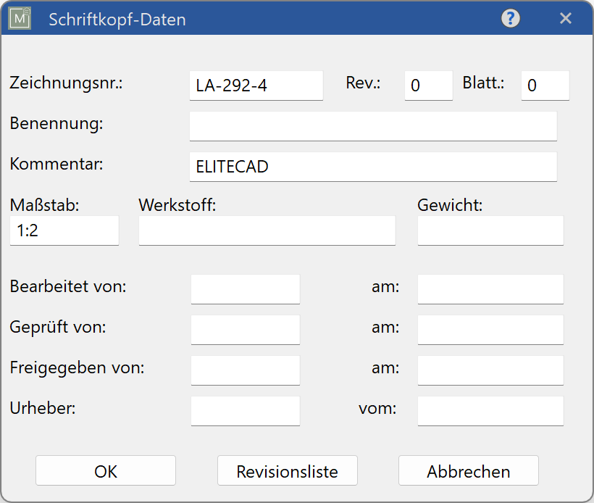Open the Revisionsliste
594x503 pixels.
(x=288, y=471)
